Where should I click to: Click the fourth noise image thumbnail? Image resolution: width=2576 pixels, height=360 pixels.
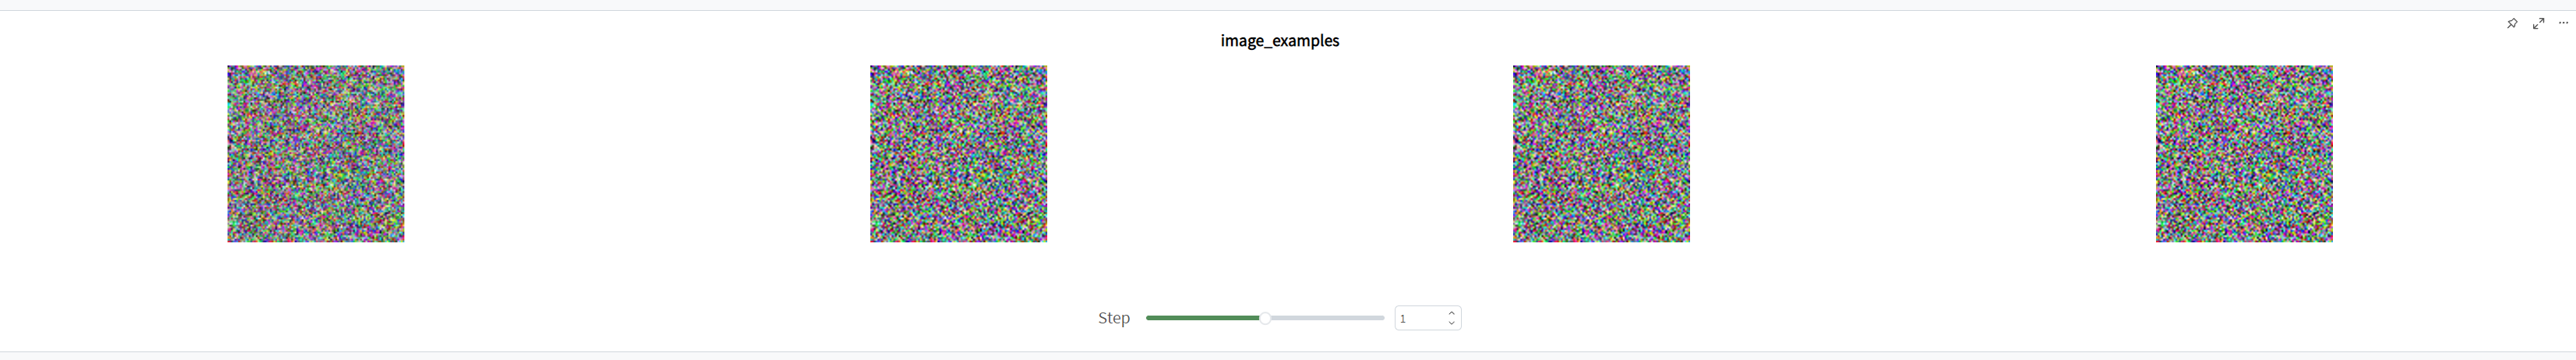pos(2244,154)
